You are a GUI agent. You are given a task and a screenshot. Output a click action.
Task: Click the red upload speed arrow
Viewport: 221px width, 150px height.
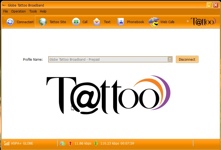coord(70,143)
